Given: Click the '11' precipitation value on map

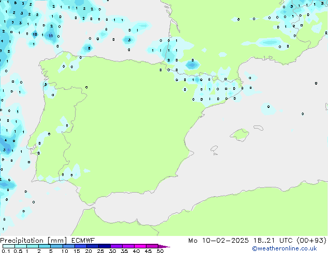Looking at the screenshot, I should 51,36.
